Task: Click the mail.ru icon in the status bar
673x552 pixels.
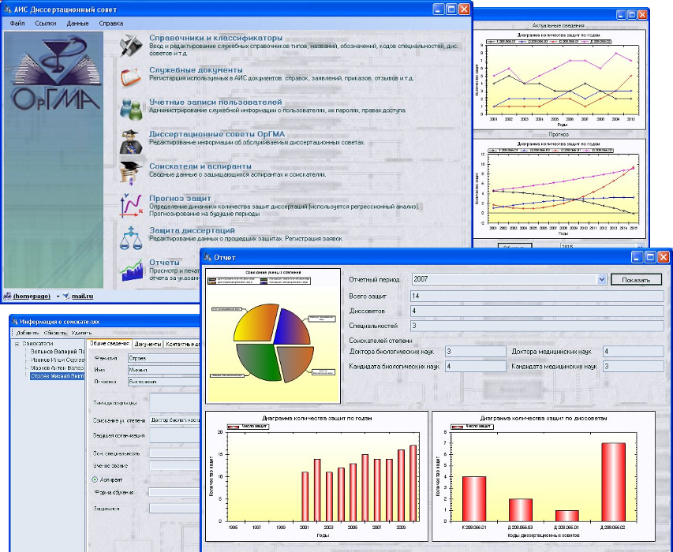Action: [x=66, y=297]
